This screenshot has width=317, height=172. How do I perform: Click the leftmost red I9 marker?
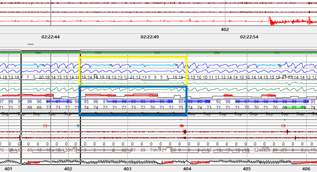pyautogui.click(x=45, y=126)
